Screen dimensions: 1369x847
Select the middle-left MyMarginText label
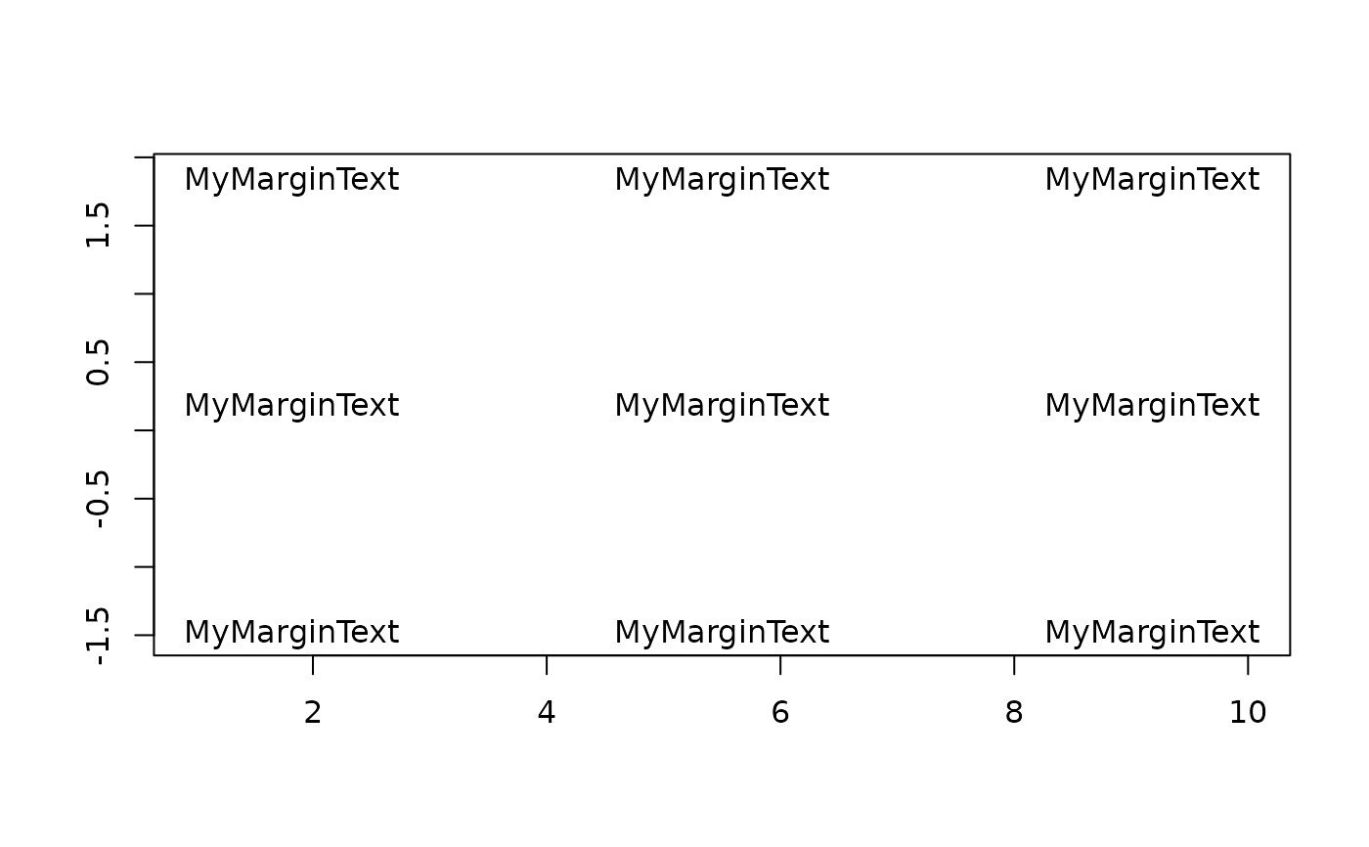[x=291, y=406]
